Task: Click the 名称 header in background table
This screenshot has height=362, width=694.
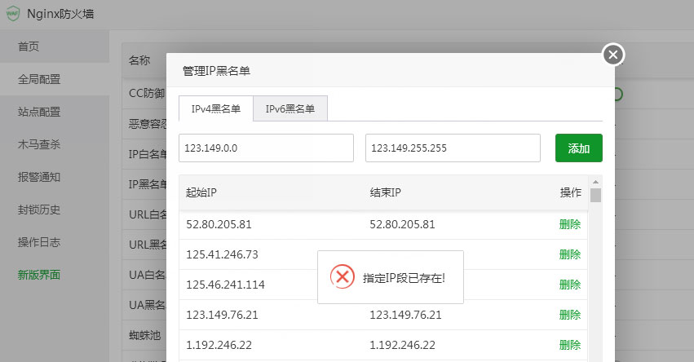Action: (x=139, y=60)
